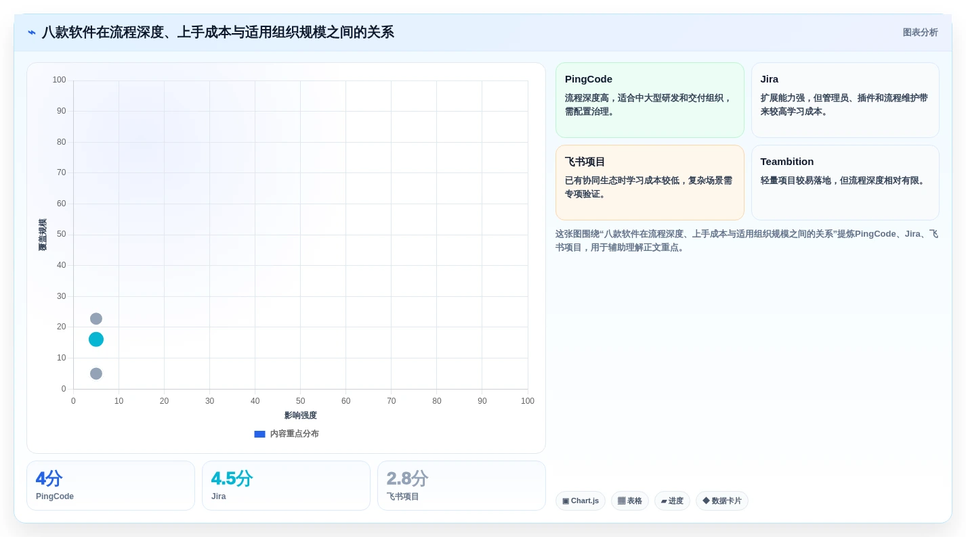The image size is (966, 537).
Task: Click the 内容重点分布 legend text
Action: tap(294, 434)
